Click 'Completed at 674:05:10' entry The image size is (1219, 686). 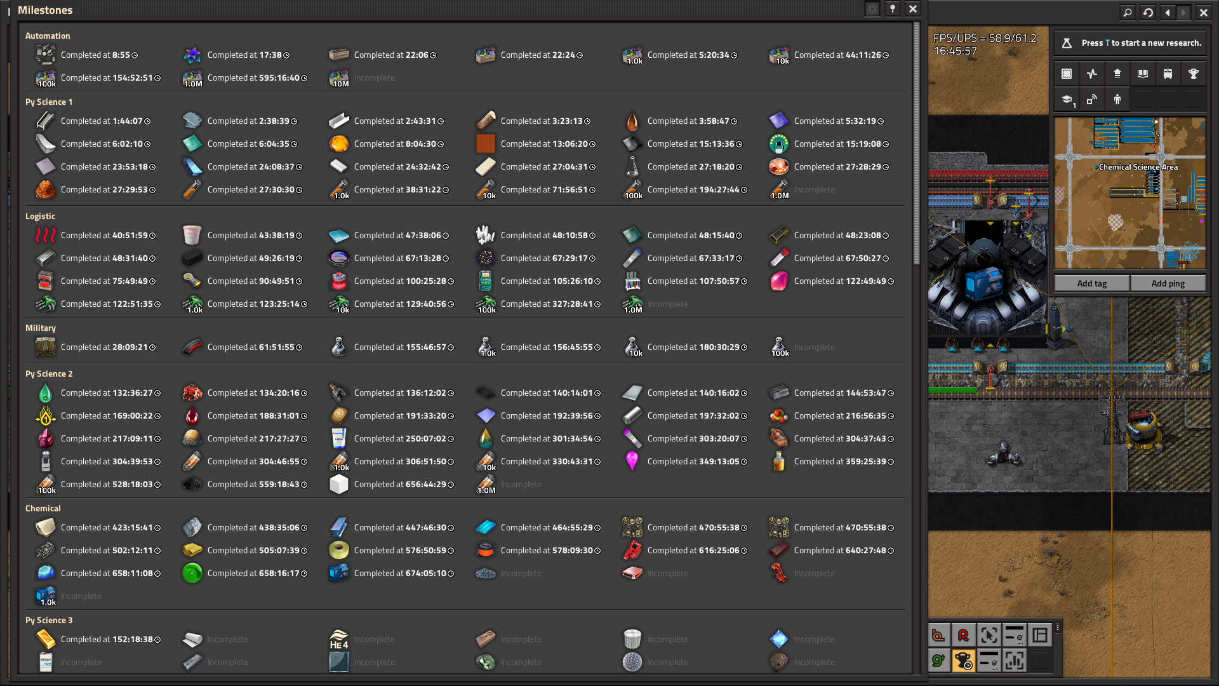tap(404, 573)
